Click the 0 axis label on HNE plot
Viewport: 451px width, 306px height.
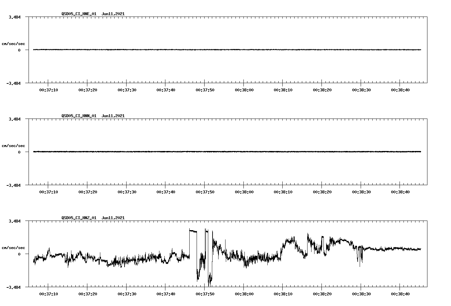19,50
